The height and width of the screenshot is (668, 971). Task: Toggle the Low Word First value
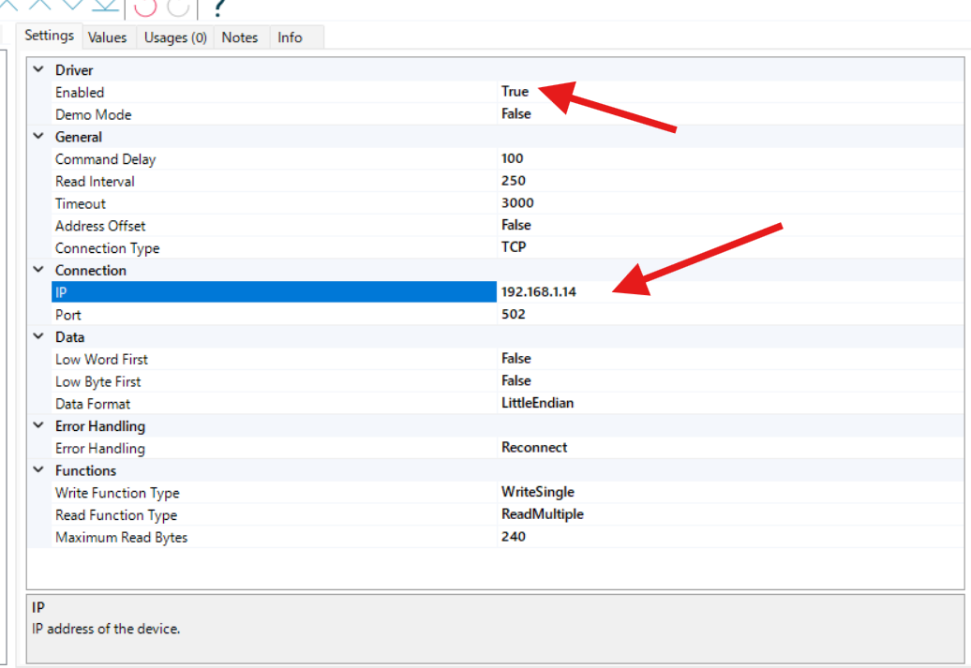[x=515, y=359]
